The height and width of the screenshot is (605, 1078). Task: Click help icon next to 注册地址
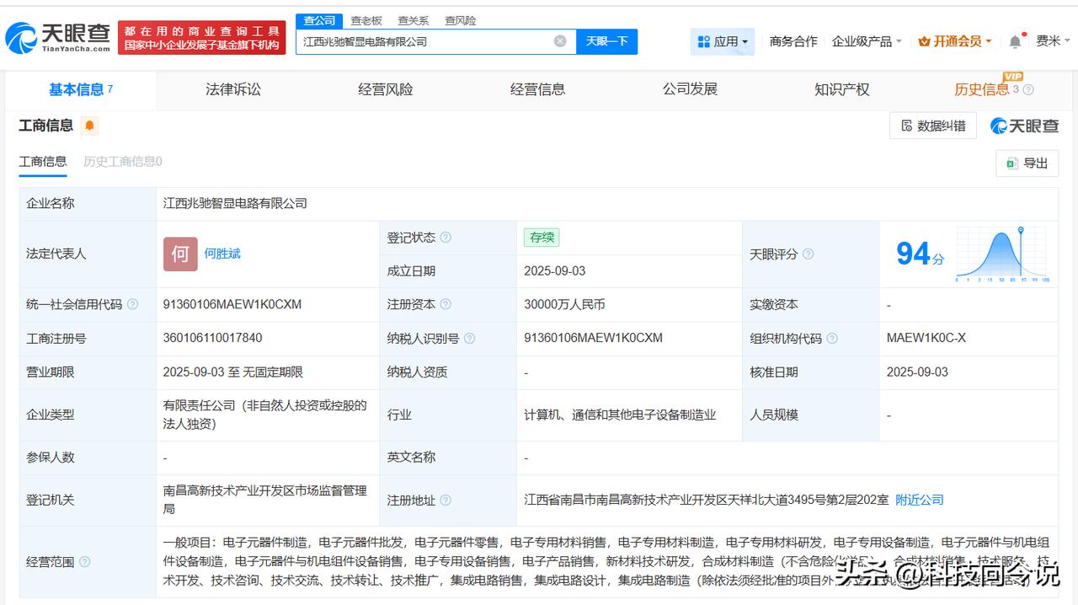(x=446, y=500)
